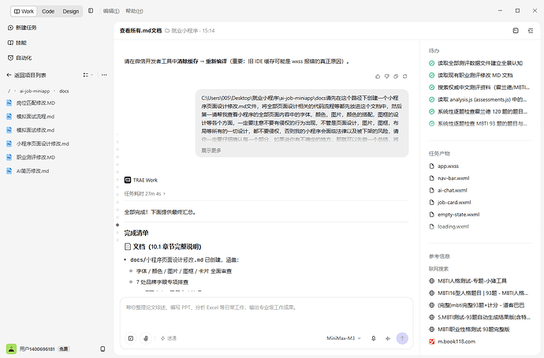Open reference MBTI职业性格测试 93题完整版
Screen dimensions: 544x358
469,330
